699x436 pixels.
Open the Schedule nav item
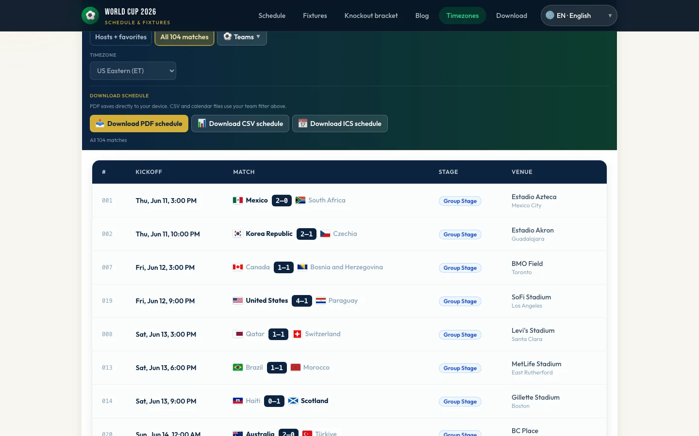(x=272, y=16)
